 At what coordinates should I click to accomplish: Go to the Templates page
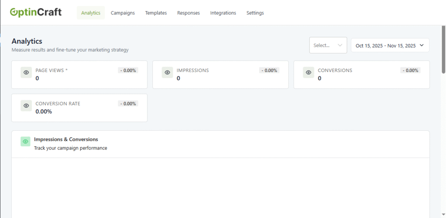click(x=156, y=13)
